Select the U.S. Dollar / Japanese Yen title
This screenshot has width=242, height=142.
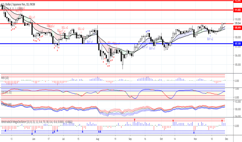[18, 4]
